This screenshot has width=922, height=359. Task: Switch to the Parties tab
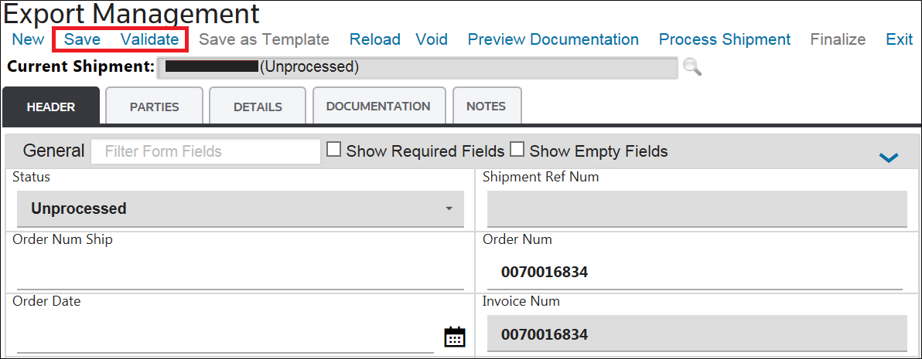(154, 107)
